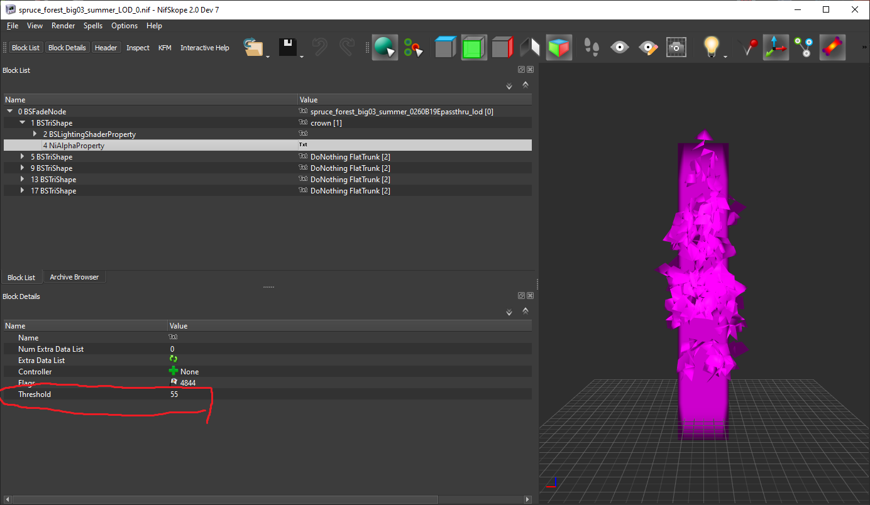Click the Interactive Help button
The width and height of the screenshot is (870, 505).
coord(204,48)
